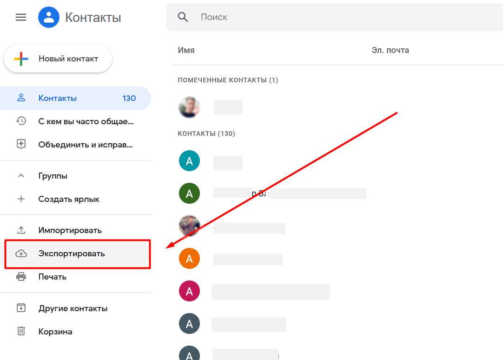Open Объединить и исправить section
Viewport: 503px width, 360px height.
click(x=75, y=144)
